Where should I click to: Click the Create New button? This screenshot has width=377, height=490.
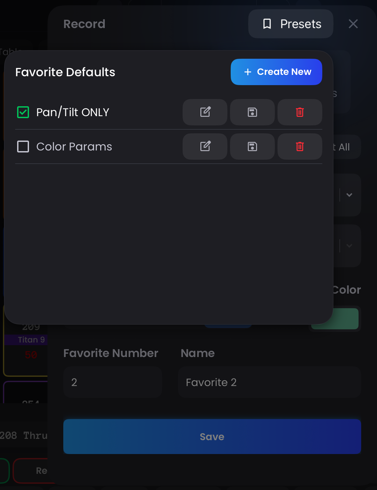click(276, 72)
